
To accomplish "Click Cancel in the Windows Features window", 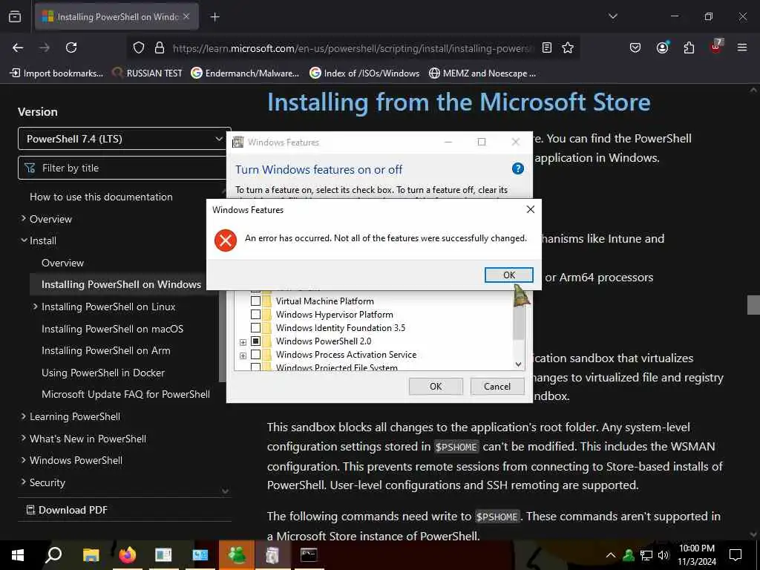I will click(x=497, y=386).
